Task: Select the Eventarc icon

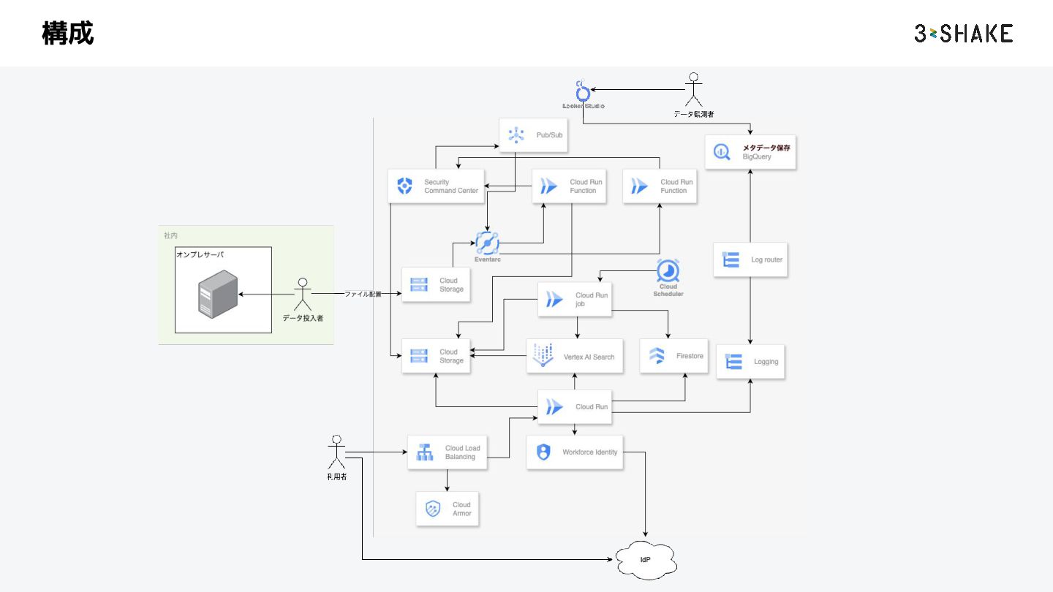Action: 486,243
